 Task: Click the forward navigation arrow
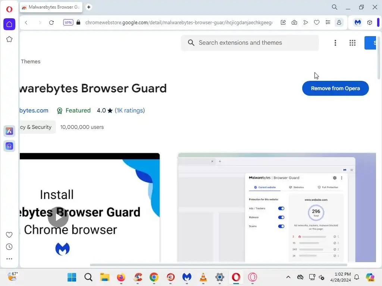[x=40, y=23]
